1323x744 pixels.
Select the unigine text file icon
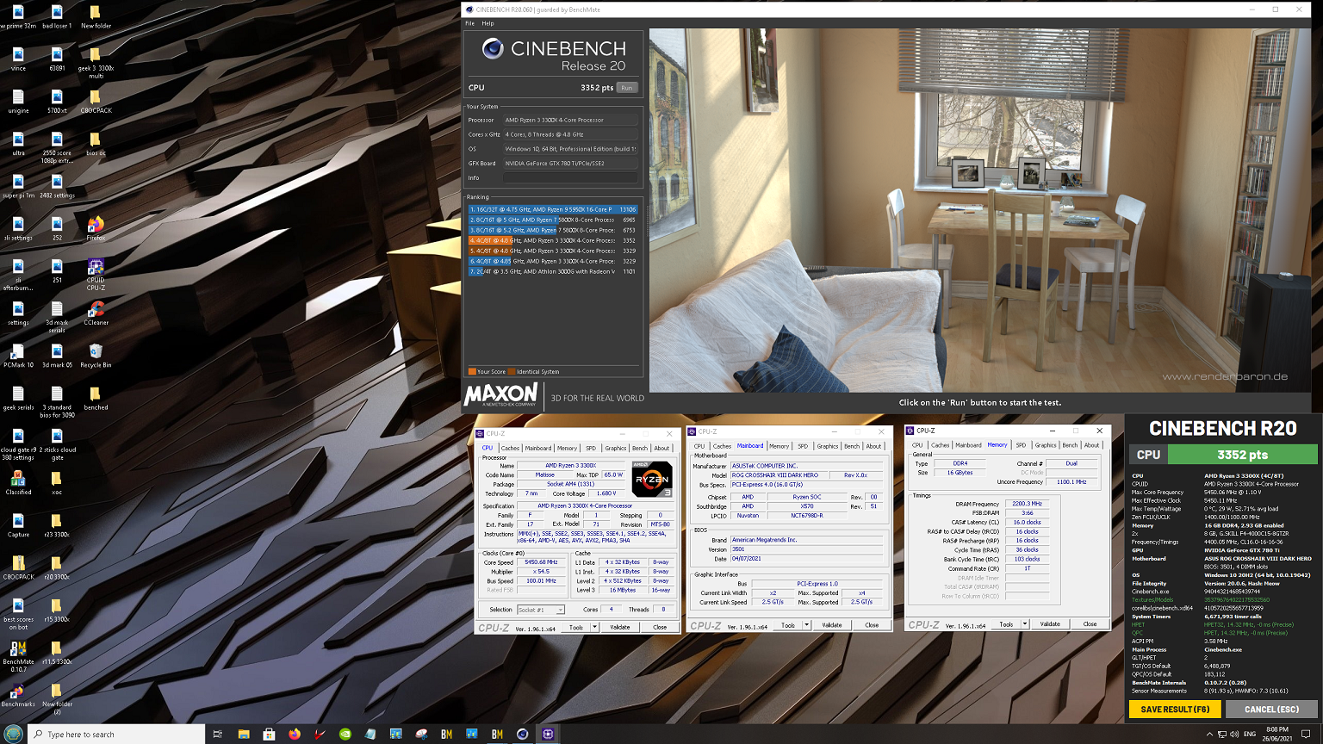pyautogui.click(x=18, y=102)
